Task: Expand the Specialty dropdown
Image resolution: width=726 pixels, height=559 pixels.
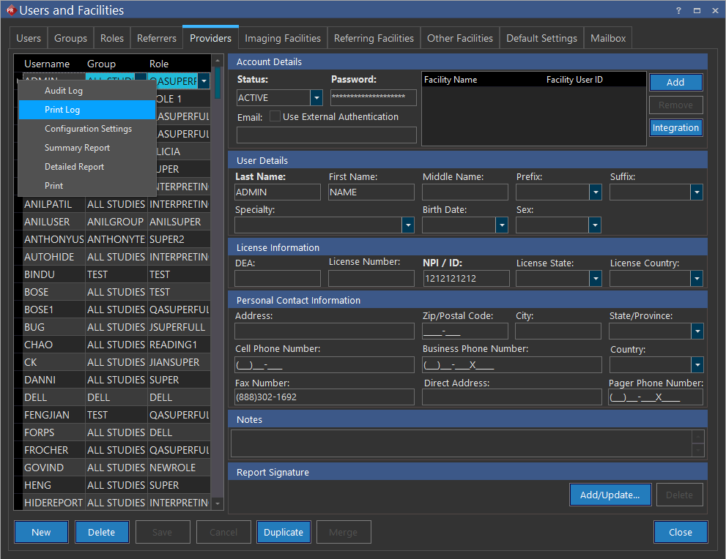Action: (408, 225)
